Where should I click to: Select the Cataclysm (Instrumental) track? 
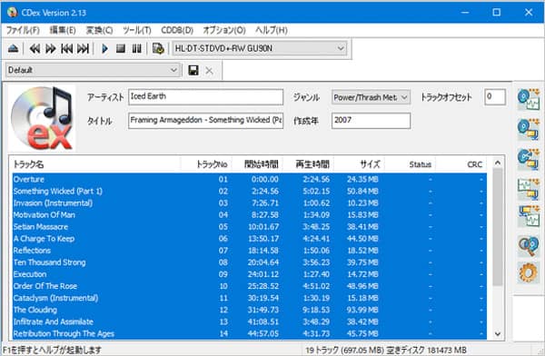tap(250, 298)
